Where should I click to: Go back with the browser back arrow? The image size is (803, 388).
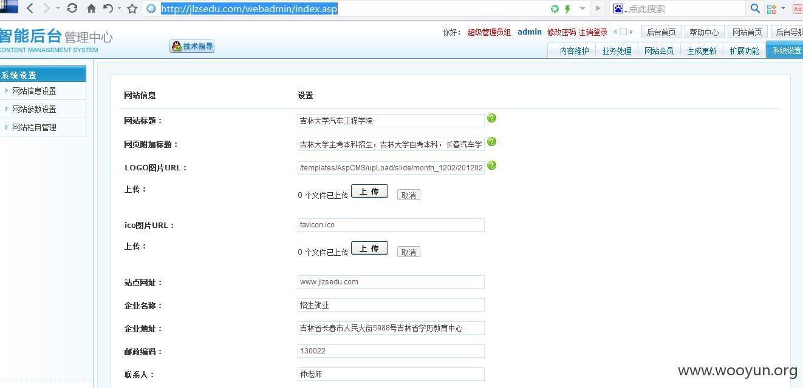[30, 8]
